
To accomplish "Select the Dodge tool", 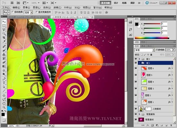I will pos(4,74).
